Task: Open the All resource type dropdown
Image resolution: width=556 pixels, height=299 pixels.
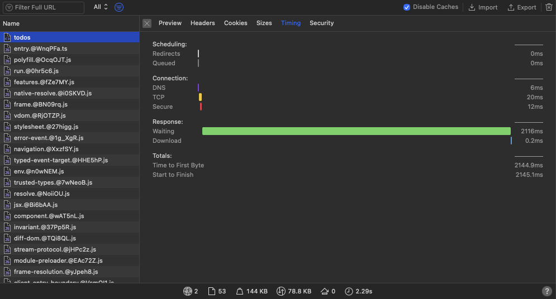Action: 101,7
